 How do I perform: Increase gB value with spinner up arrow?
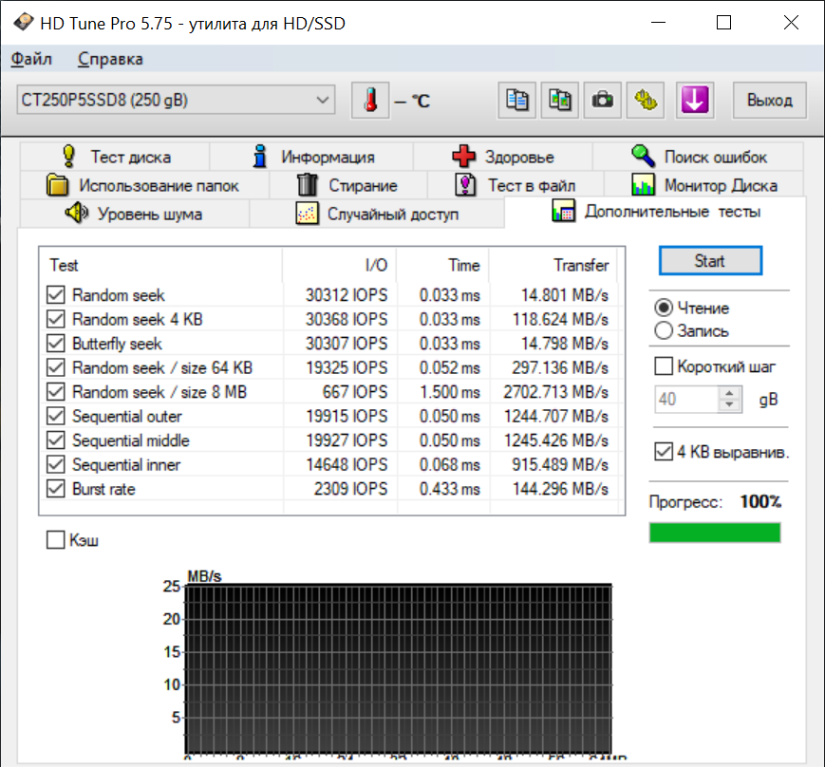(729, 393)
